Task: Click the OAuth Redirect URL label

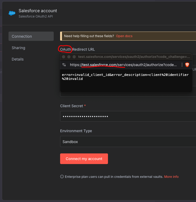Action: coord(77,49)
